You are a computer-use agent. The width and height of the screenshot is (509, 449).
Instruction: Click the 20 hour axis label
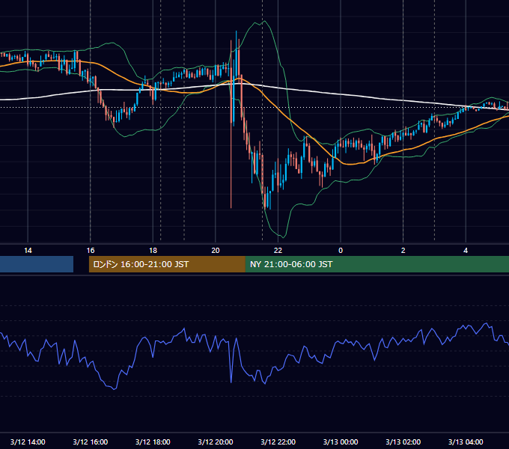[x=216, y=251]
